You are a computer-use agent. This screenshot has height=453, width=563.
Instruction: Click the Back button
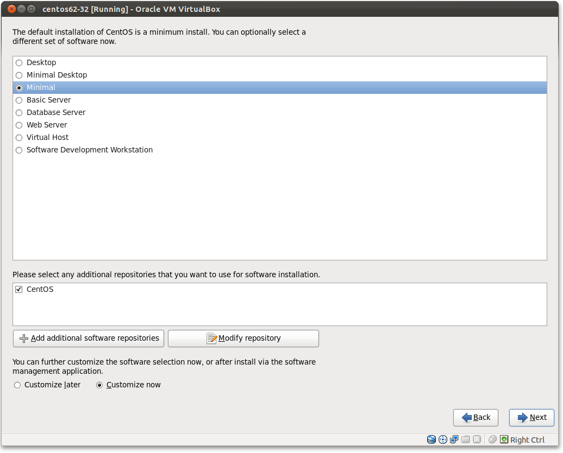pyautogui.click(x=476, y=418)
